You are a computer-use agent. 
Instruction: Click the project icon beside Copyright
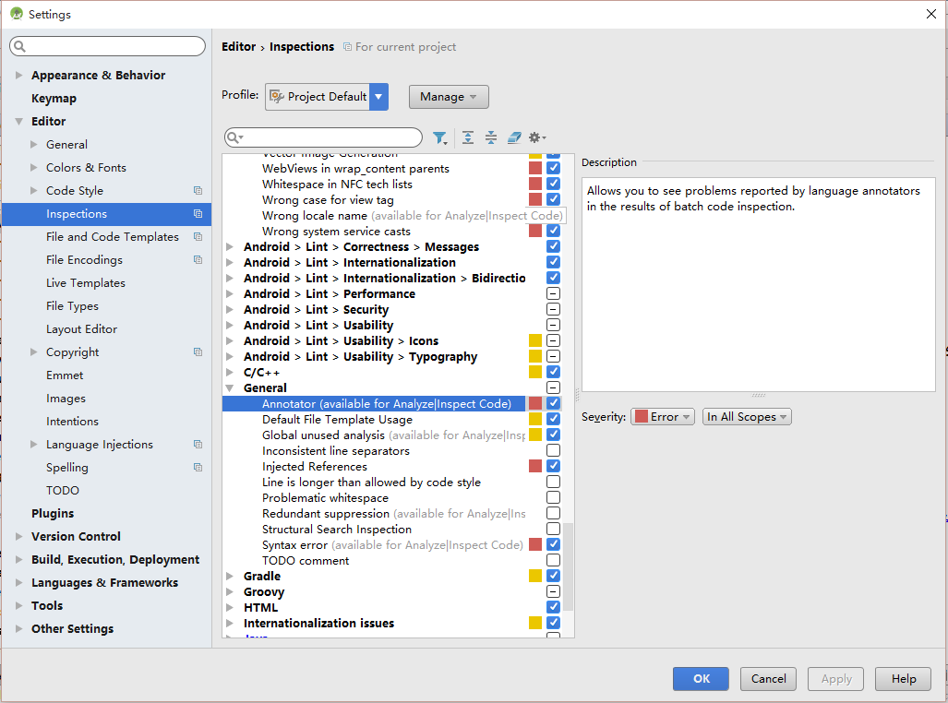(x=198, y=351)
